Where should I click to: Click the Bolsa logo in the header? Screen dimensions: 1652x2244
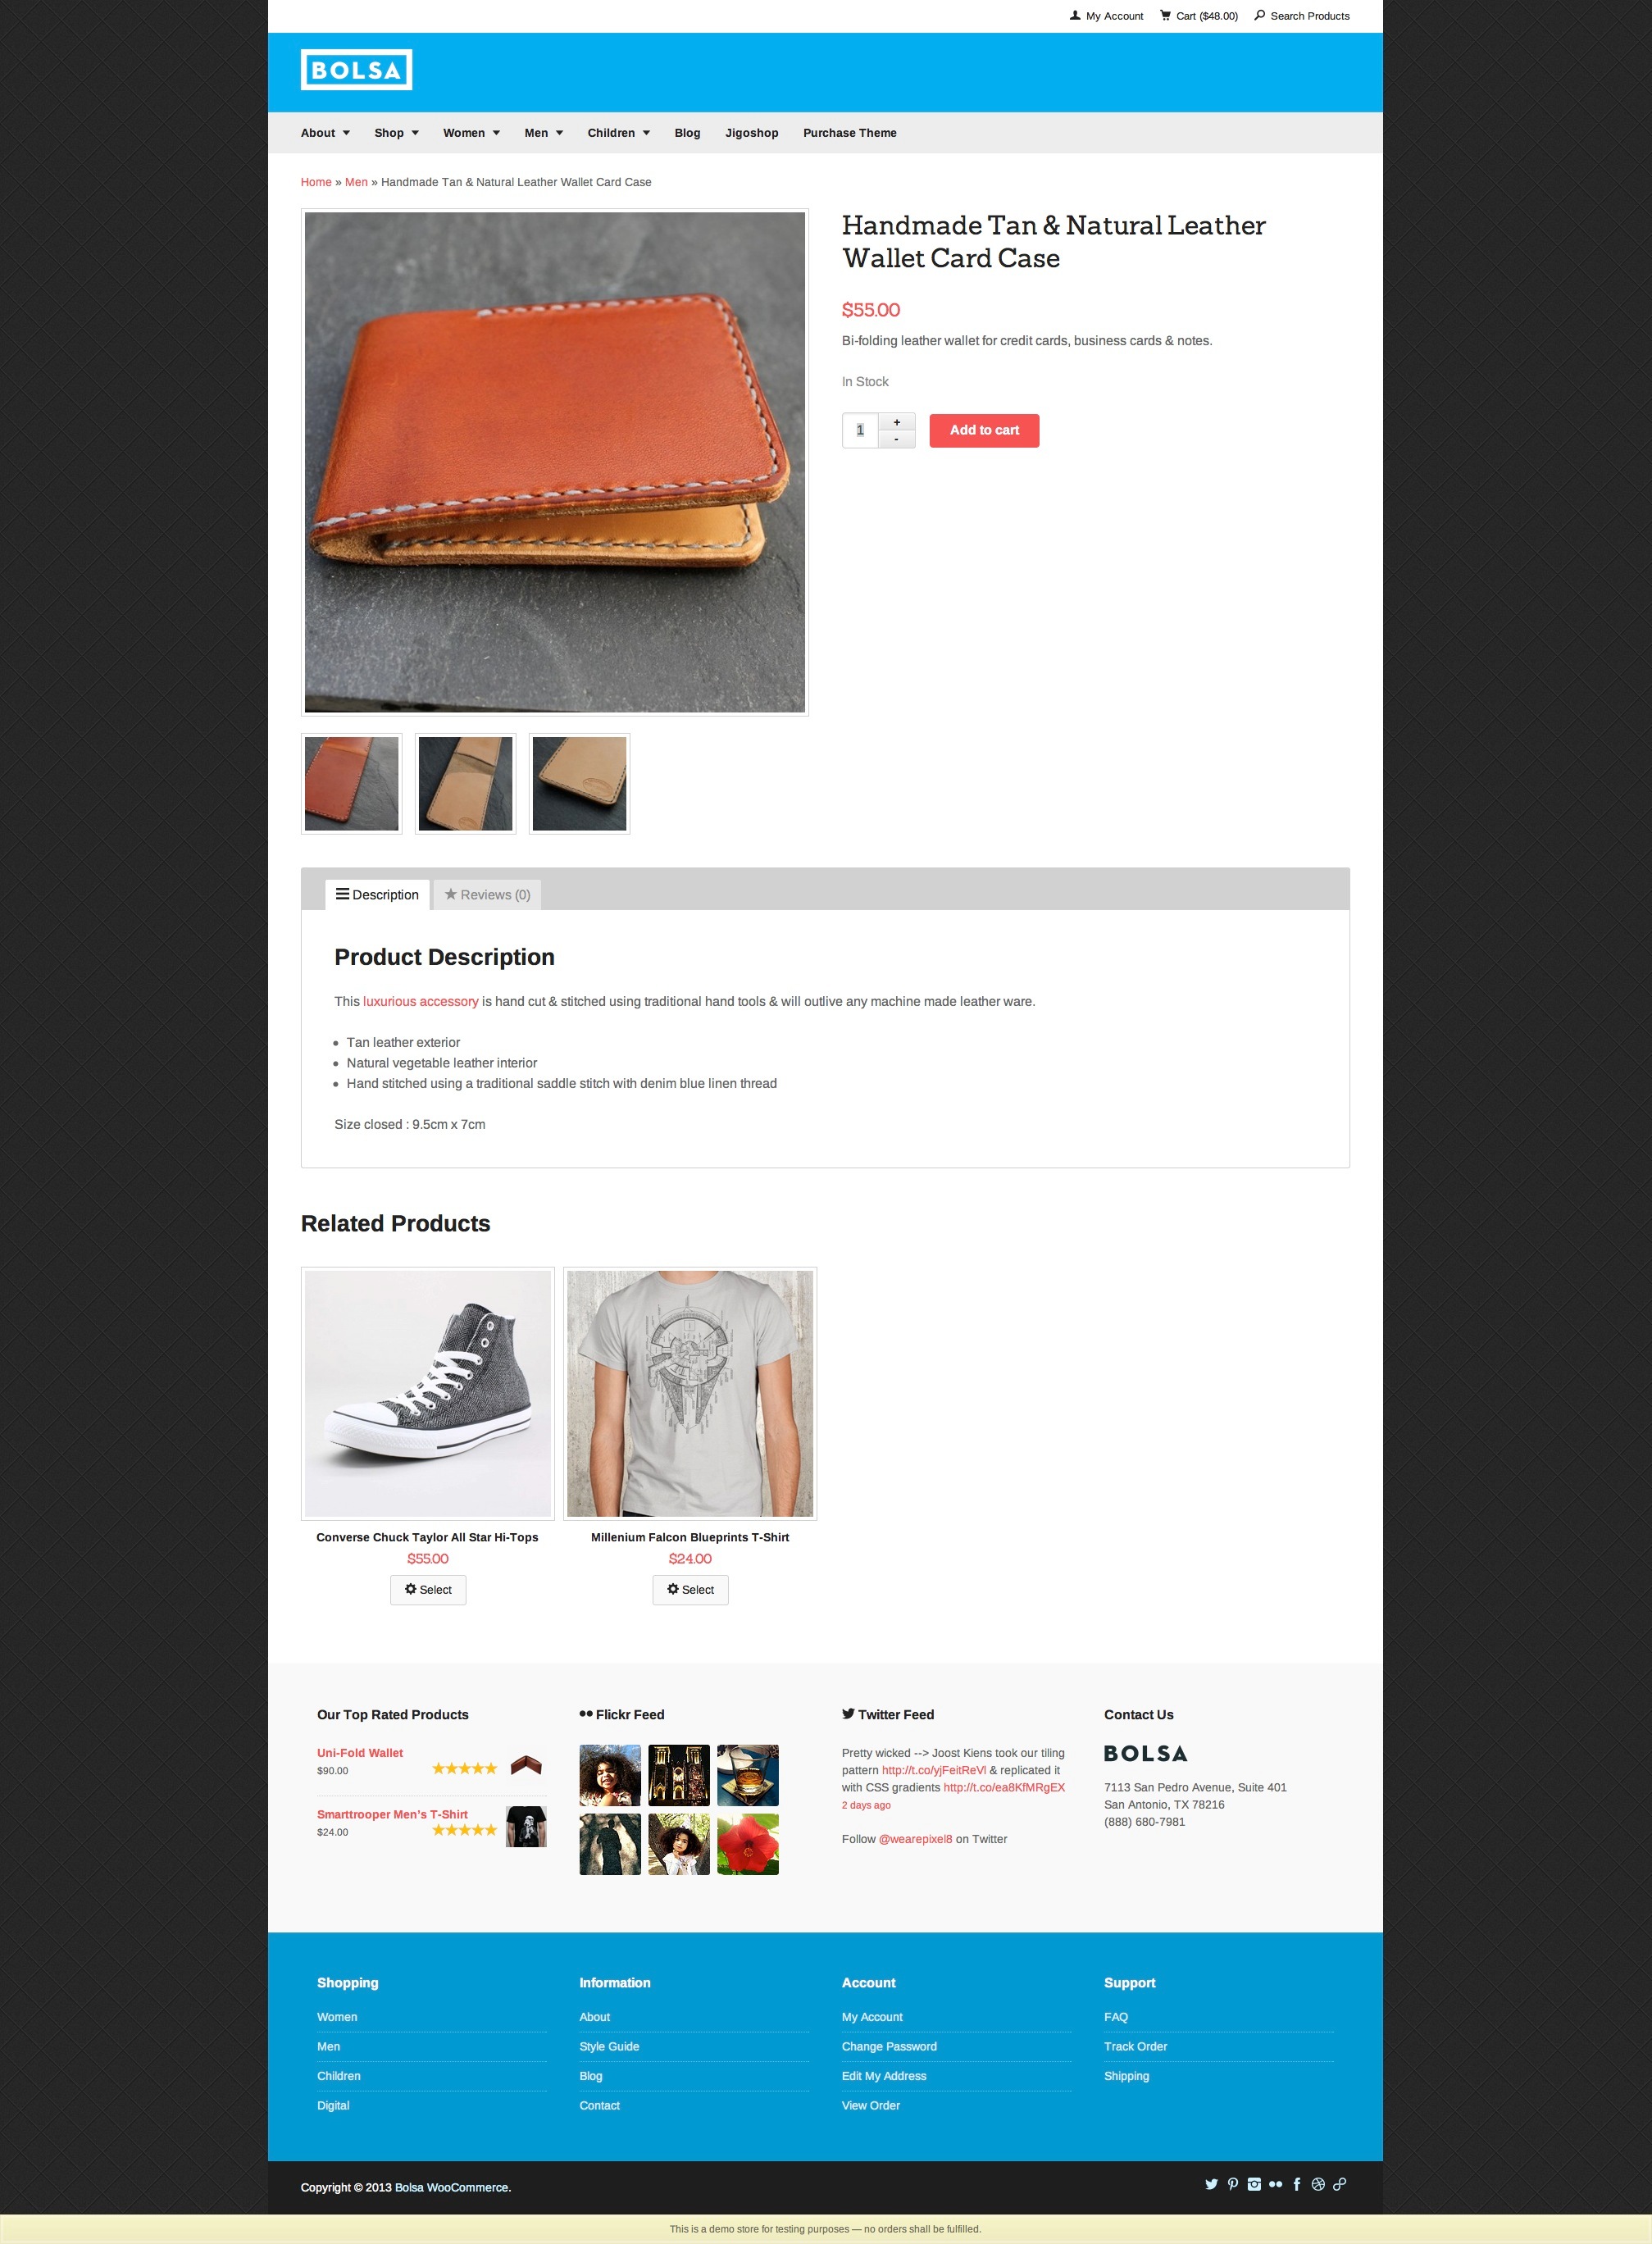[356, 70]
